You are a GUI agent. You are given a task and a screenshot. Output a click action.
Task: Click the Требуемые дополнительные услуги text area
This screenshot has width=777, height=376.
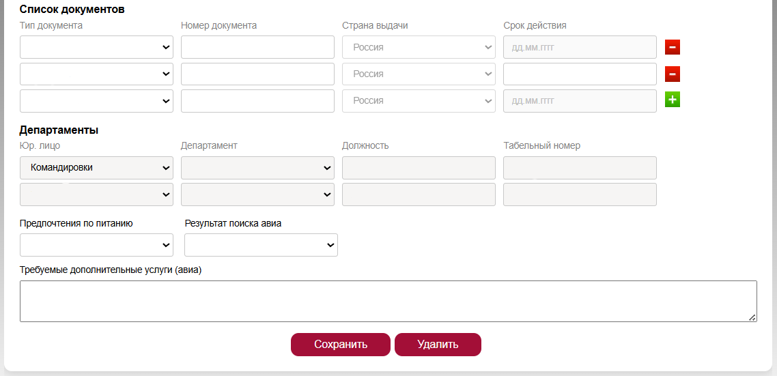coord(388,301)
